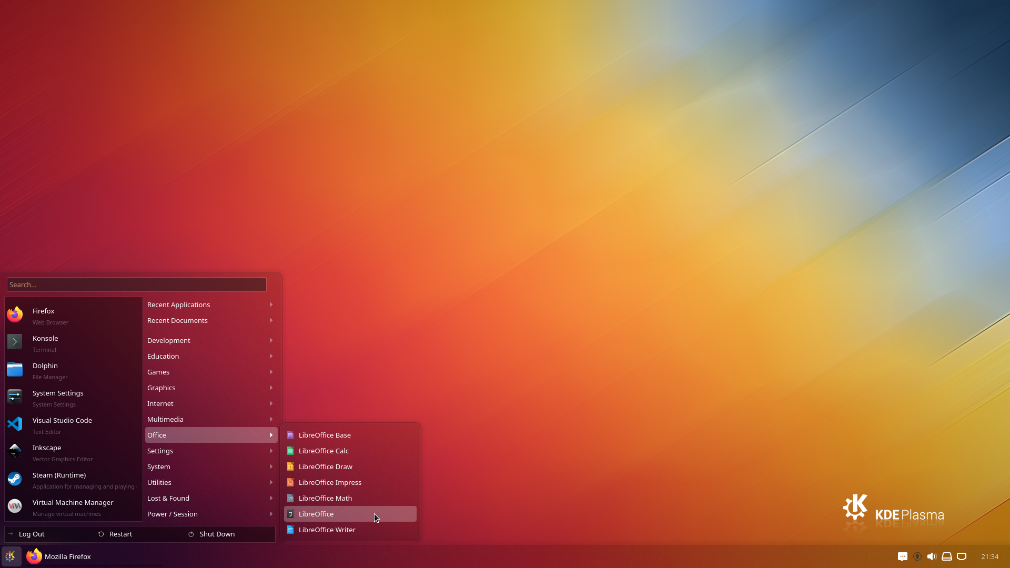Click the 'Web Browser' subtitle under Firefox
1010x568 pixels.
point(50,322)
